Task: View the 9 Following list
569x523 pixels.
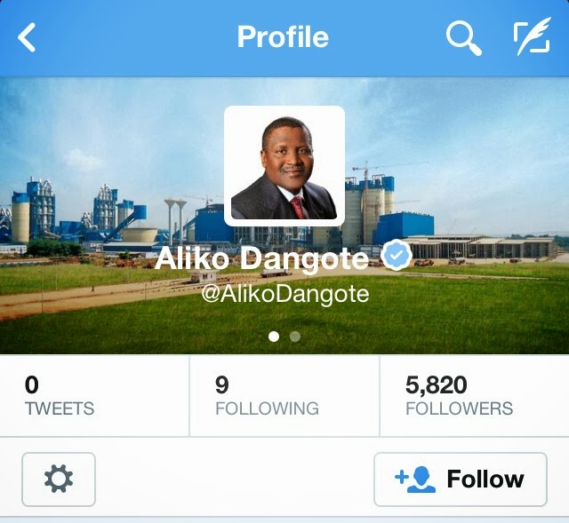Action: (x=284, y=396)
